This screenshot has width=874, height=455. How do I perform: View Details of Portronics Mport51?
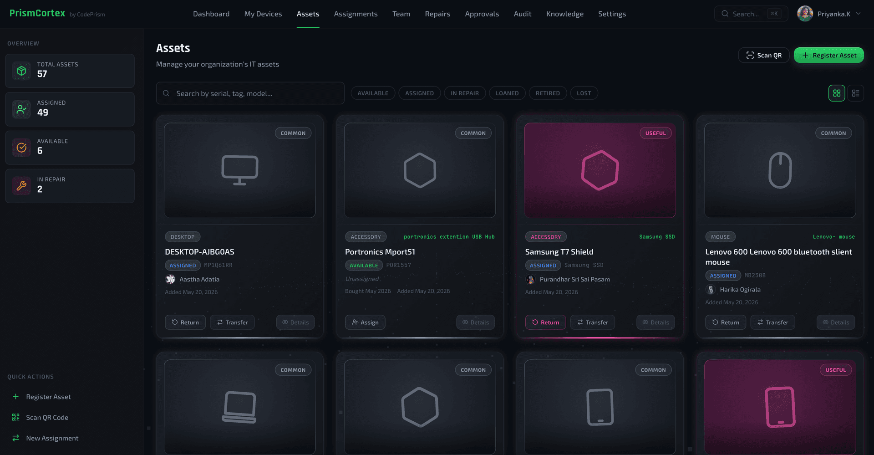pyautogui.click(x=476, y=322)
